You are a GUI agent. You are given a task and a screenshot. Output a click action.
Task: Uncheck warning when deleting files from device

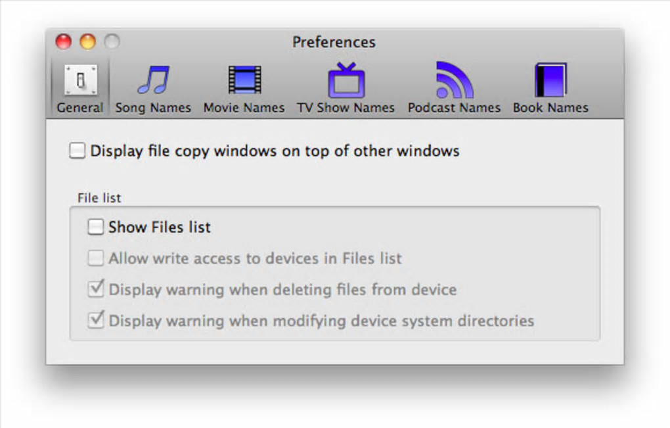[x=96, y=289]
